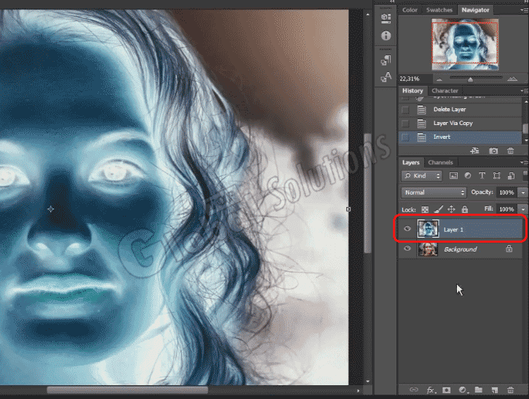Click the Navigator zoom out mountain icon
This screenshot has height=399, width=529.
pyautogui.click(x=439, y=79)
